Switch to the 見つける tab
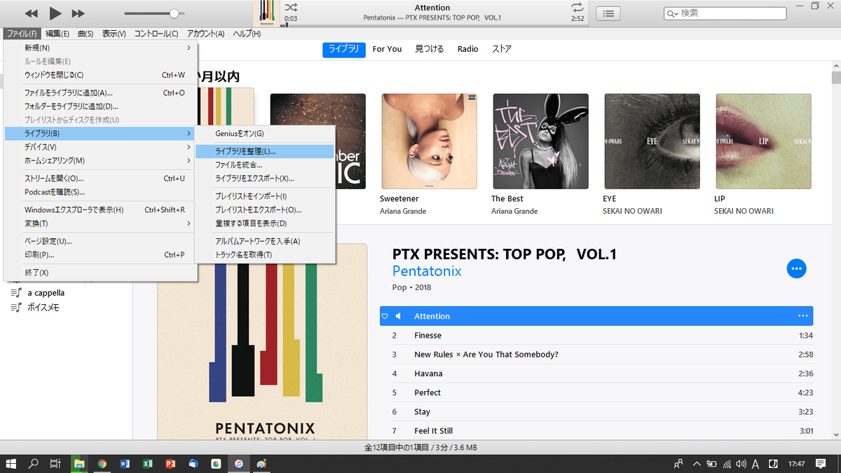Image resolution: width=841 pixels, height=473 pixels. [430, 49]
